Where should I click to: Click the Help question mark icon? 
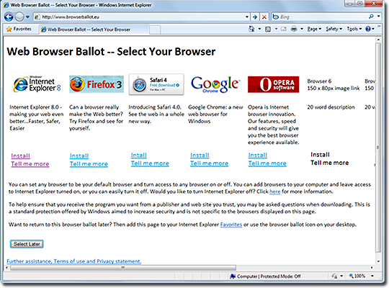(368, 29)
